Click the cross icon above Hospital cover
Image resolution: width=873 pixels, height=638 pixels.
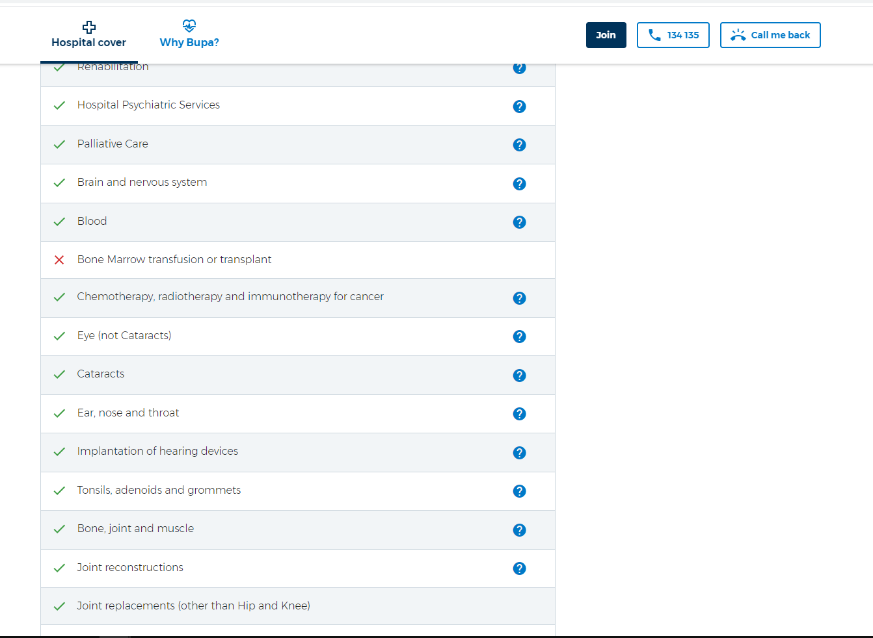click(89, 27)
